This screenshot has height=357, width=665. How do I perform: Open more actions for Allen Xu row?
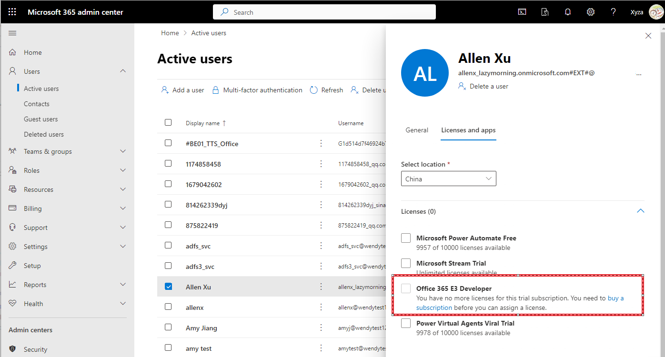click(321, 287)
